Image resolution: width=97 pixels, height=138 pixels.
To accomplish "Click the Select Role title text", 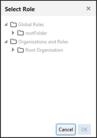I will (20, 9).
